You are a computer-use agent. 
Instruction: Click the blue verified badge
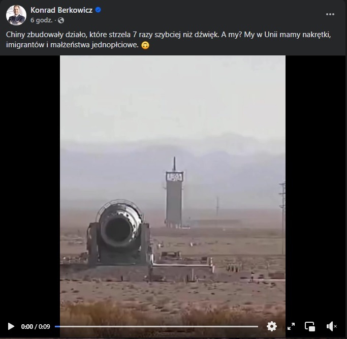point(98,10)
